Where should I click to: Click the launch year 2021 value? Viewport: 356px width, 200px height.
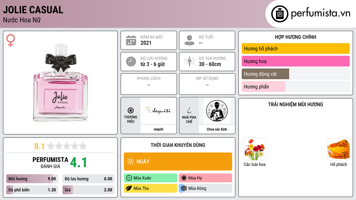pyautogui.click(x=146, y=43)
